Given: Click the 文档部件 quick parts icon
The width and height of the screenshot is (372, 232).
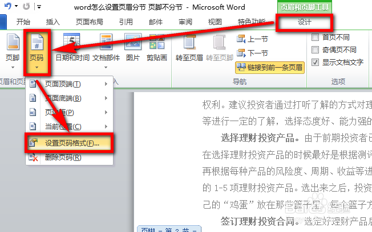Looking at the screenshot, I should pos(106,42).
